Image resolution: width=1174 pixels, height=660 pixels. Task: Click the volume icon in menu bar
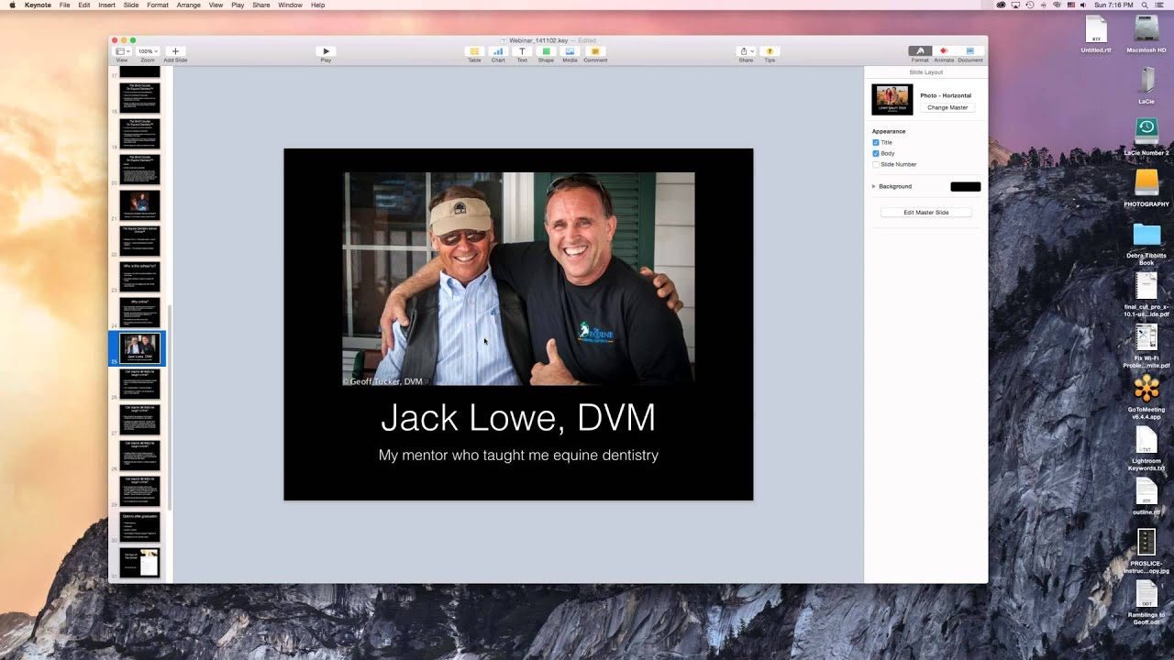(1082, 5)
